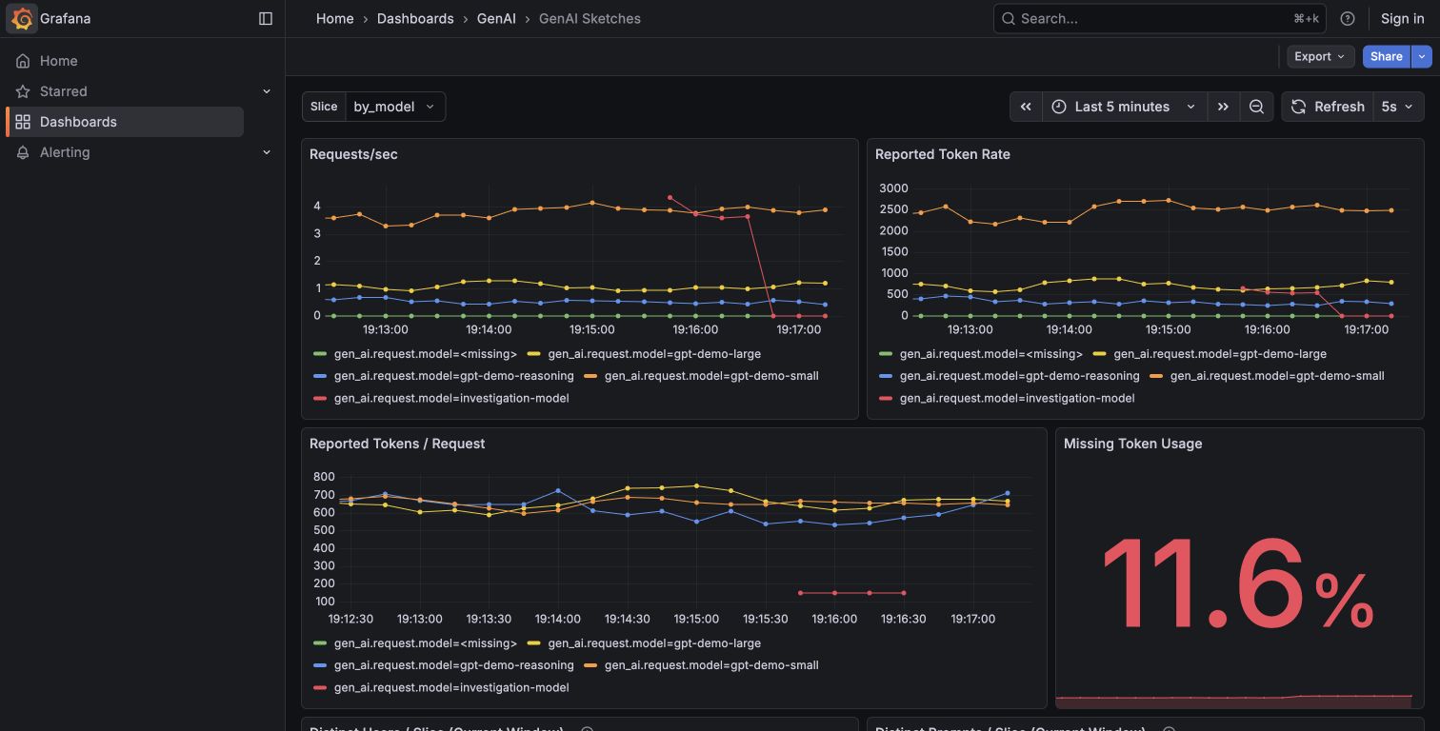The height and width of the screenshot is (731, 1440).
Task: Open Starred in the sidebar
Action: coord(63,91)
